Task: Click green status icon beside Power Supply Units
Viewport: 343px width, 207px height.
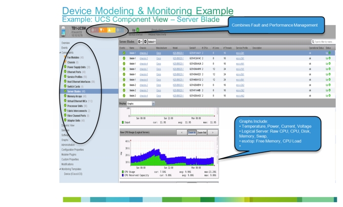Action: (x=65, y=67)
